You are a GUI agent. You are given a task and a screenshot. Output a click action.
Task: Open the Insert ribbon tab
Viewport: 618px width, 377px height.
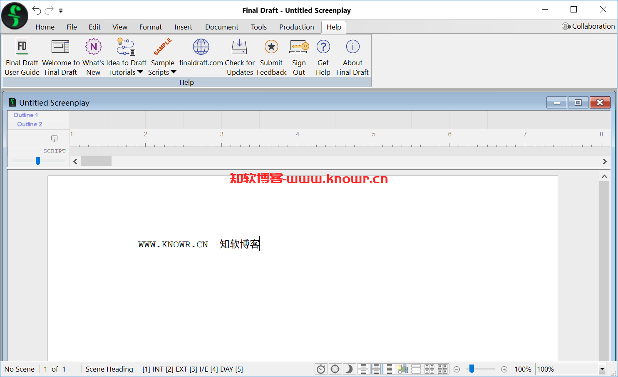[183, 27]
